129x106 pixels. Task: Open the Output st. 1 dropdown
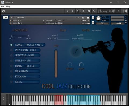27,21
